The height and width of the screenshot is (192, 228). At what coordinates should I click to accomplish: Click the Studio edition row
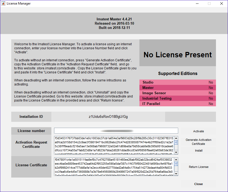(x=177, y=82)
